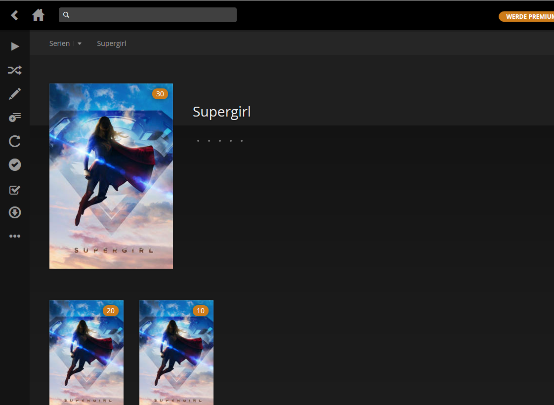This screenshot has height=405, width=554.
Task: Go back with the left chevron
Action: click(x=14, y=15)
